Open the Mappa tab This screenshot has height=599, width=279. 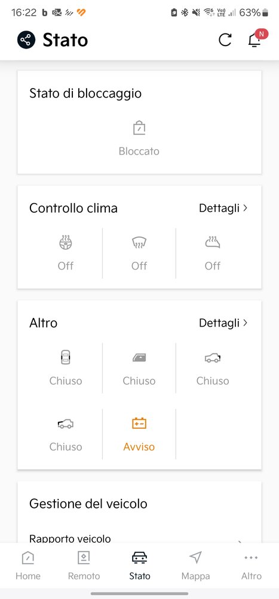195,565
